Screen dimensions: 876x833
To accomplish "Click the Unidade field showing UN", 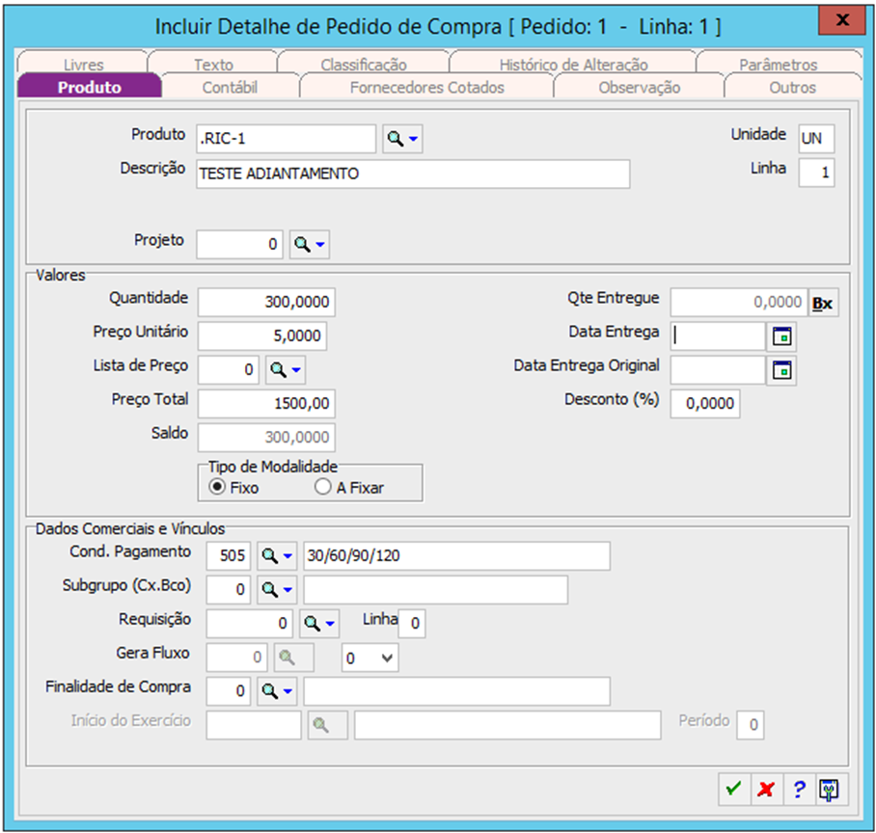I will (816, 139).
